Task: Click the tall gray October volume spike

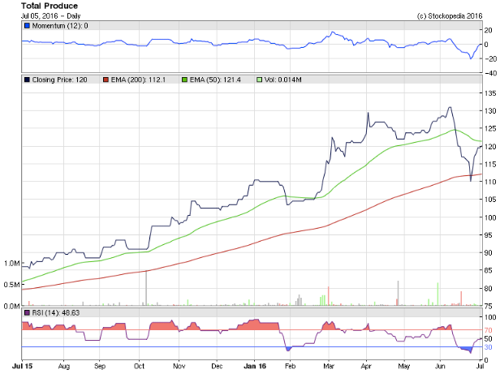Action: coord(146,288)
